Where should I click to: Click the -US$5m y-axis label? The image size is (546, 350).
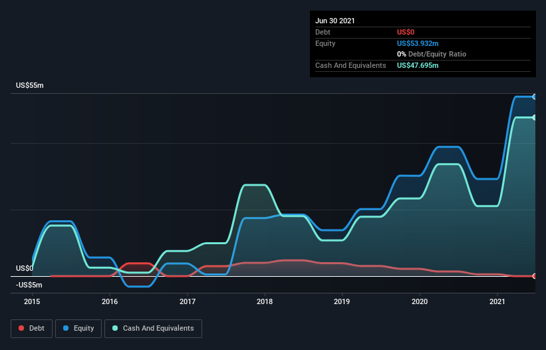click(x=29, y=285)
